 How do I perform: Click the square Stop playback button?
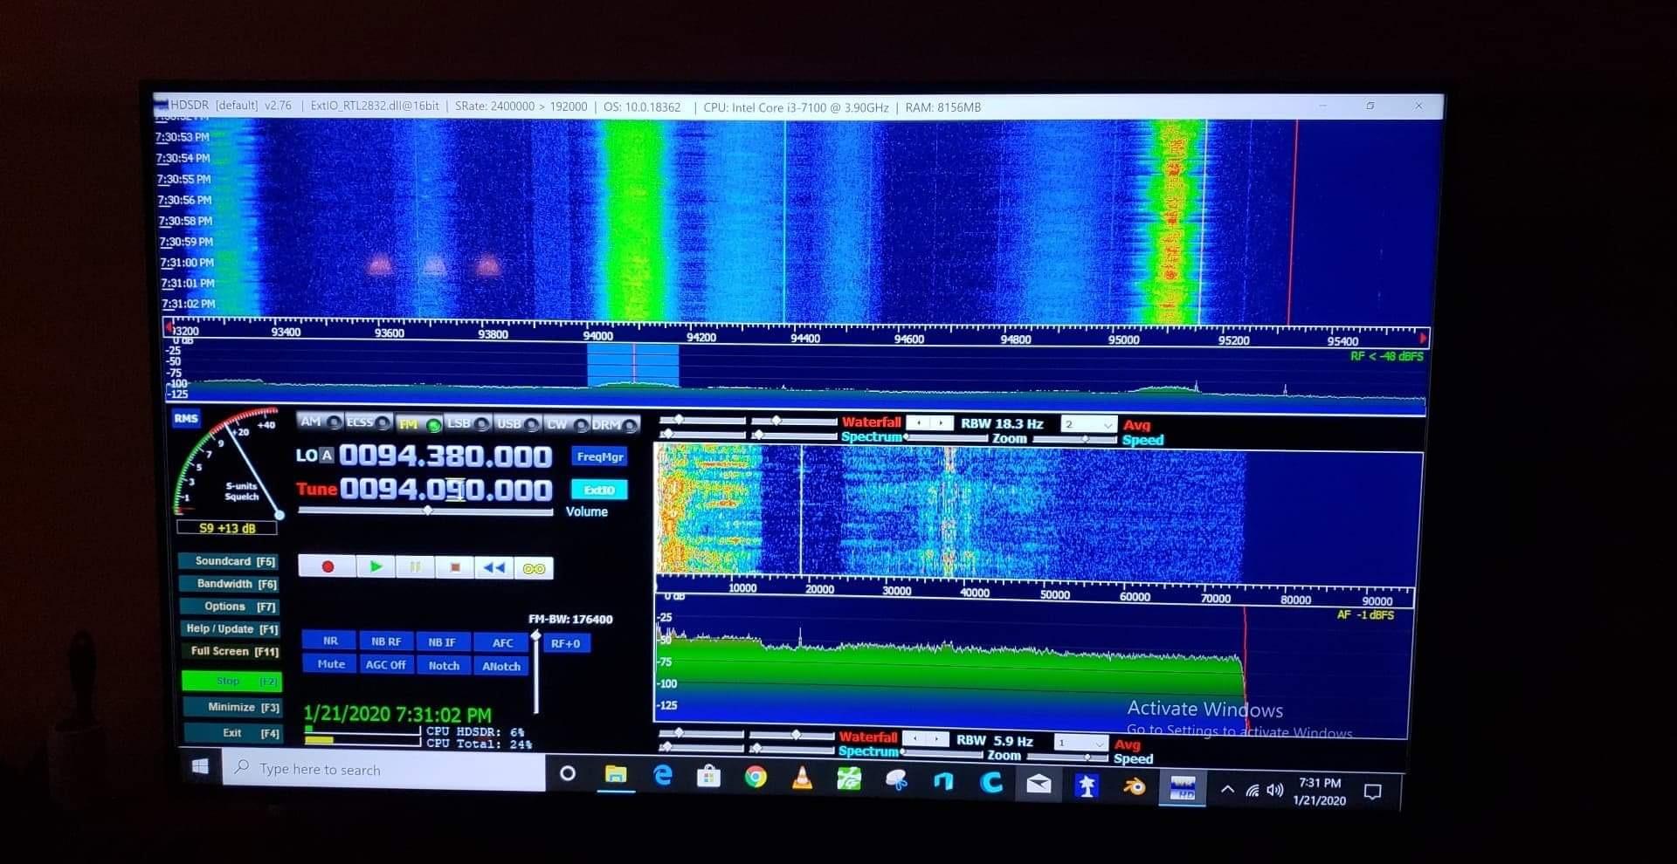tap(454, 567)
